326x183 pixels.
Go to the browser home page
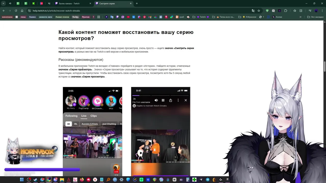click(x=22, y=11)
